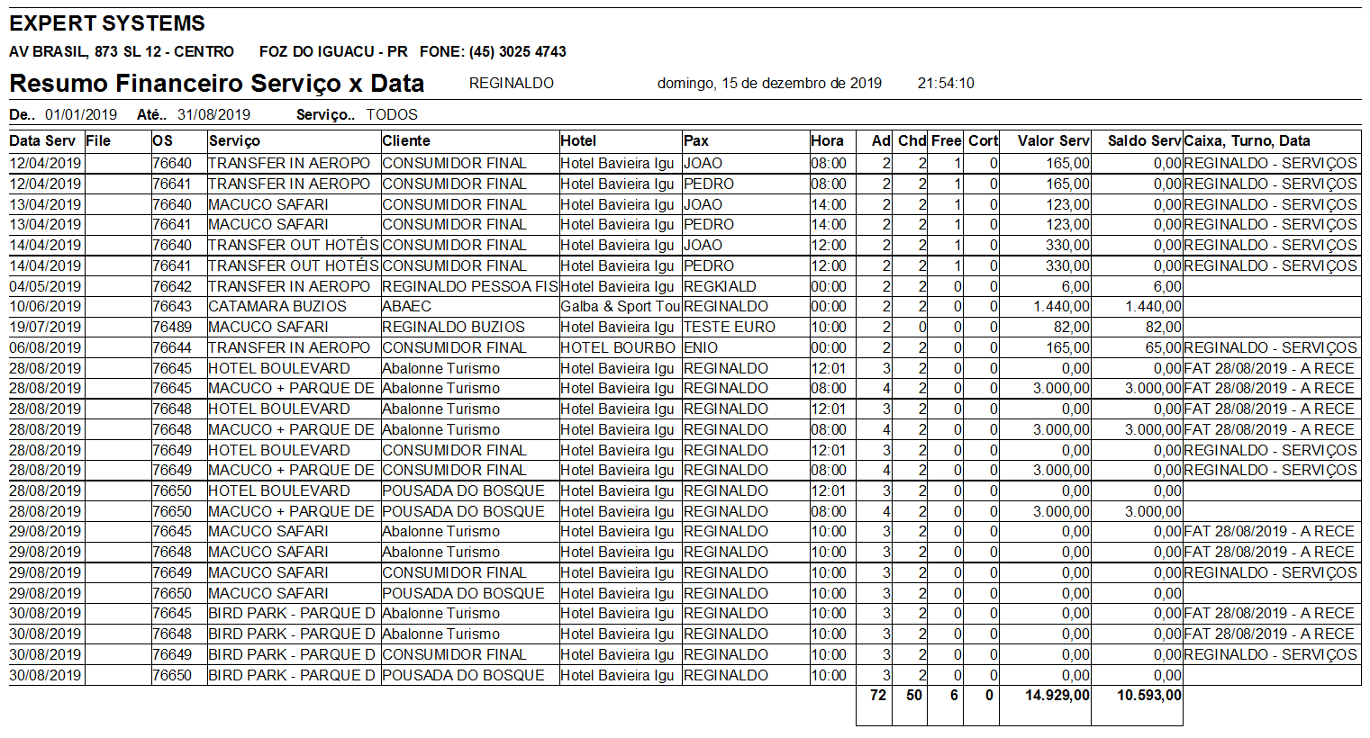Click the phone number (45) 3025 4743

515,51
